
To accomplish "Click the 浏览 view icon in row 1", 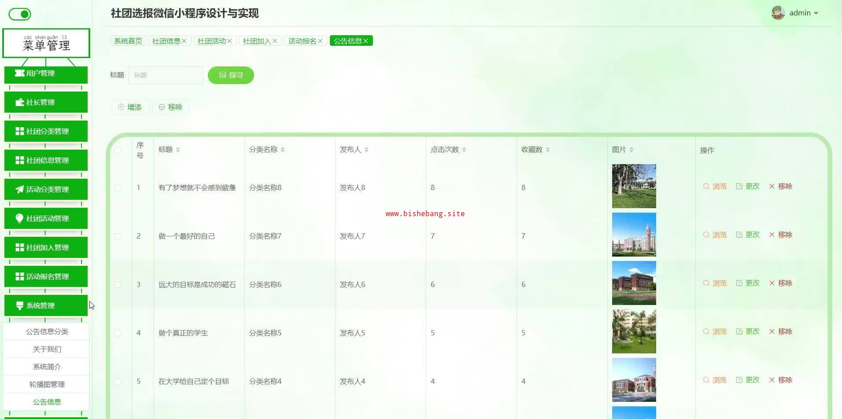I will [x=706, y=186].
